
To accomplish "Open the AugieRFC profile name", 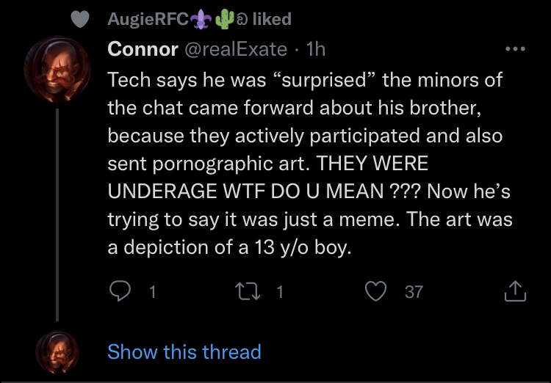I will coord(148,19).
